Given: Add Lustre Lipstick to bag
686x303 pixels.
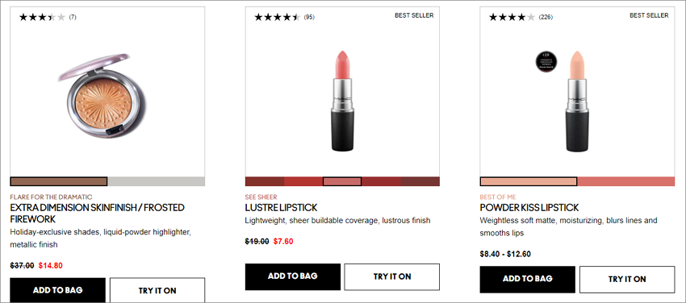Looking at the screenshot, I should click(293, 276).
